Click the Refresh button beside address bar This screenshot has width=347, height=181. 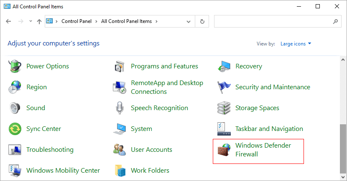coord(202,21)
